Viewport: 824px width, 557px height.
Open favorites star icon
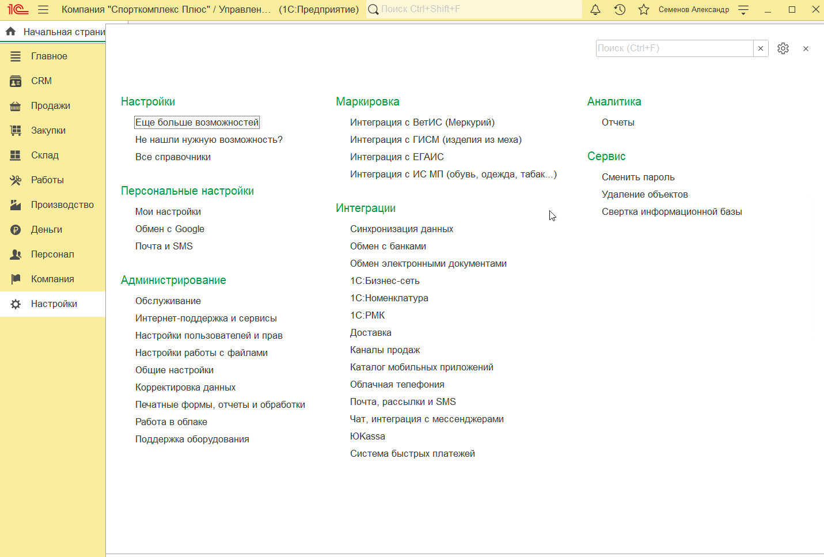(x=644, y=9)
